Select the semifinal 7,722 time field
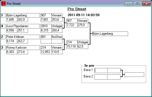This screenshot has width=152, height=97. [x=72, y=25]
